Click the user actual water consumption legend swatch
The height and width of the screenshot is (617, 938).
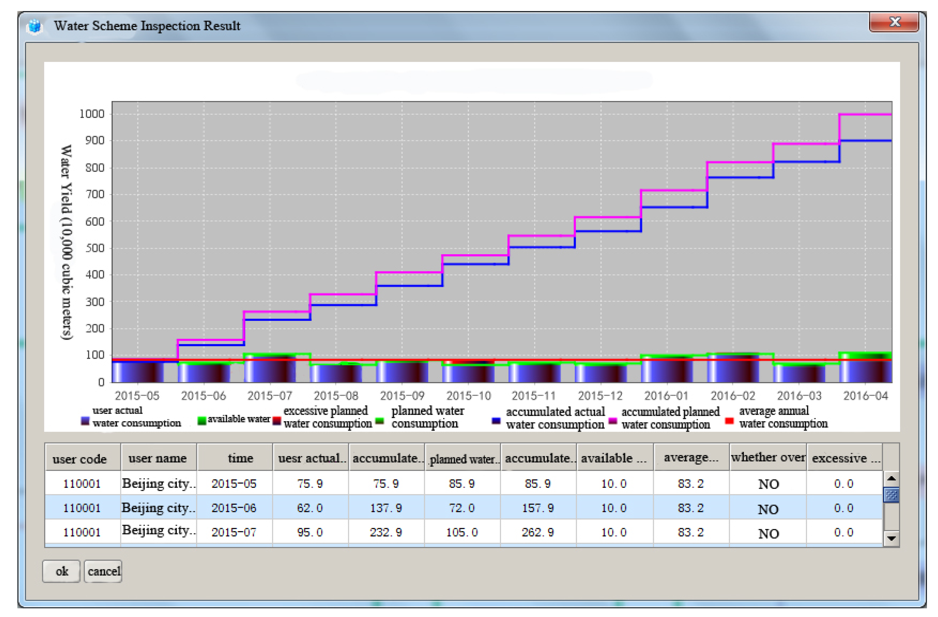pos(85,421)
